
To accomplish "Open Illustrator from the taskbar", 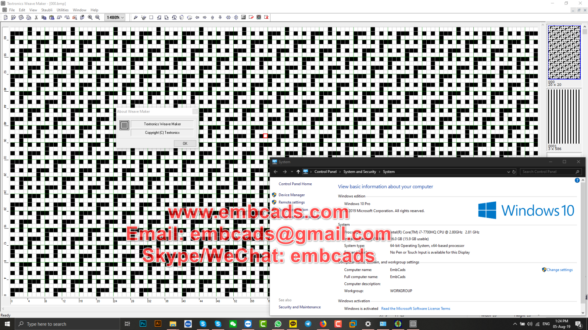I will coord(158,324).
